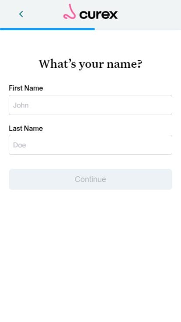Click the empty header area right of the logo
Viewport: 181px width, 322px height.
coord(150,14)
